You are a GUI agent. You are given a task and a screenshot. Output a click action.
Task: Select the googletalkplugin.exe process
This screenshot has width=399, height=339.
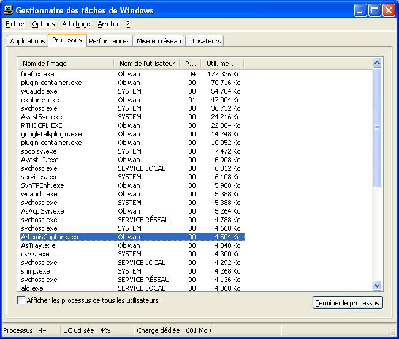point(132,134)
